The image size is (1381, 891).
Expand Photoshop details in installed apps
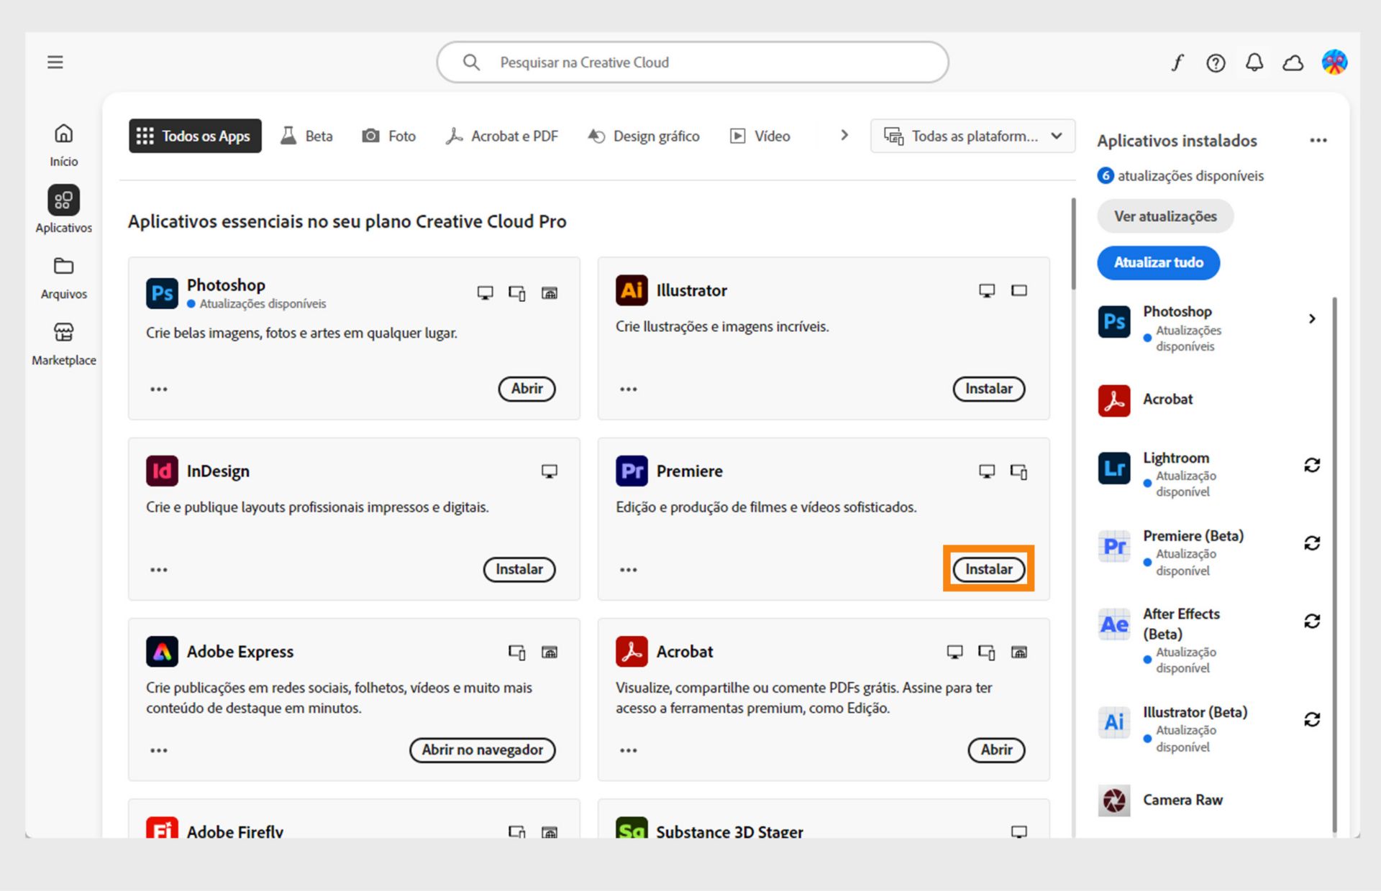coord(1312,318)
